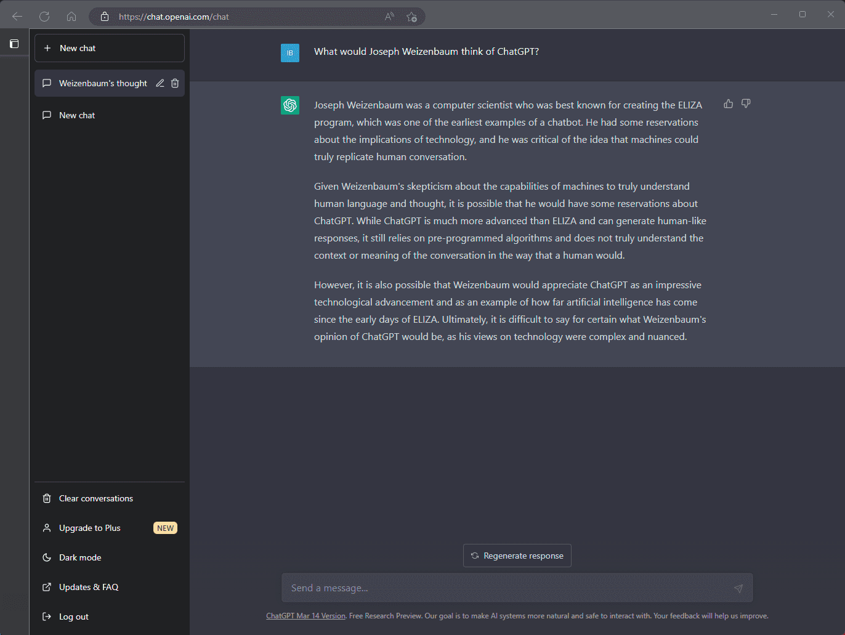Viewport: 845px width, 635px height.
Task: Delete Weizenbaum's thought with trash icon
Action: pyautogui.click(x=175, y=83)
